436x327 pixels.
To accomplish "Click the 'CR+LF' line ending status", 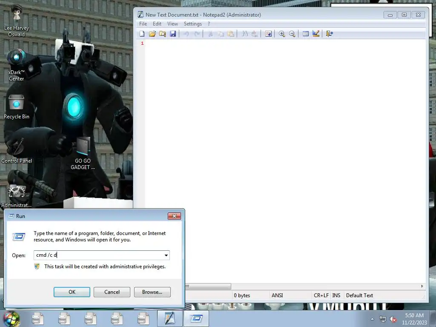I will coord(321,295).
